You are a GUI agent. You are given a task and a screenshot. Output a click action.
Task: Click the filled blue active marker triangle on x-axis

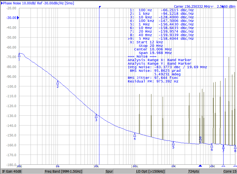pyautogui.click(x=200, y=166)
